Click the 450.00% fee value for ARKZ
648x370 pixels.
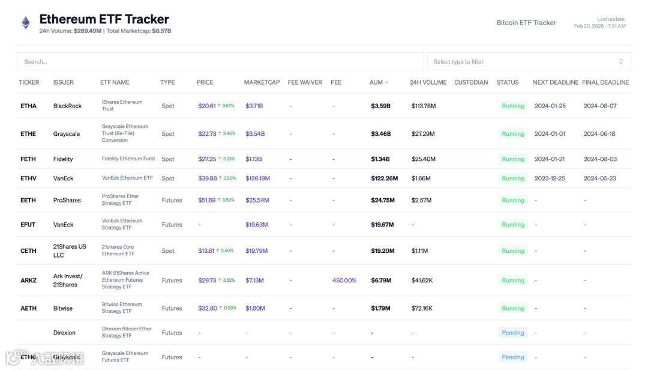coord(344,281)
